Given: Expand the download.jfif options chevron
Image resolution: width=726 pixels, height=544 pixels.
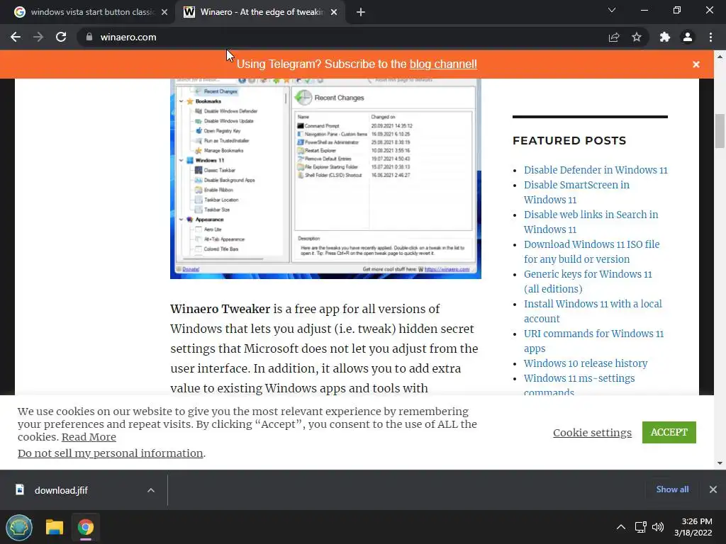Looking at the screenshot, I should [x=151, y=490].
